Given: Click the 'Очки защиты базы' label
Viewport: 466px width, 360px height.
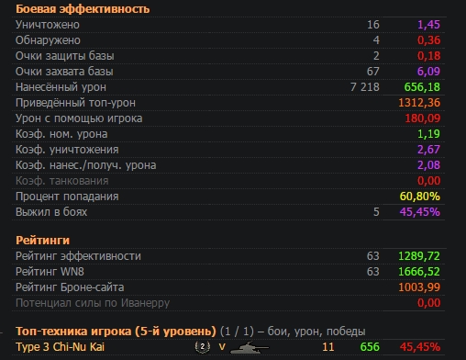Looking at the screenshot, I should point(65,56).
